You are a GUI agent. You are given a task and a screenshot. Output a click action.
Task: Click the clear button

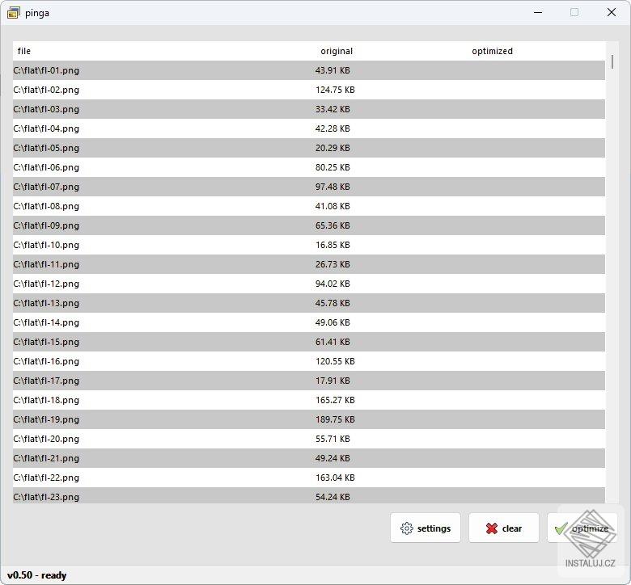click(504, 528)
